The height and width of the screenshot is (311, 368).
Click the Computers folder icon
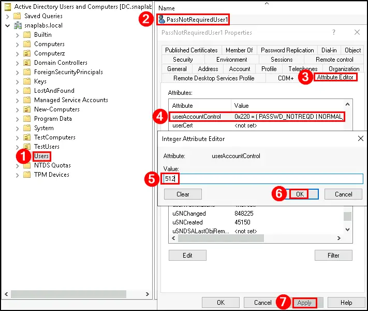pyautogui.click(x=27, y=44)
